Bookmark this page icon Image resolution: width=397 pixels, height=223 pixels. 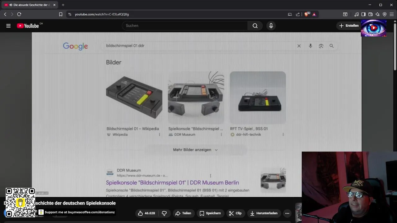[61, 14]
